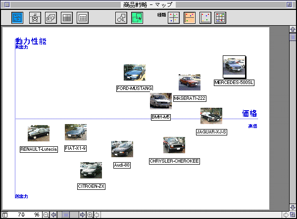Select the Audi-80 label
Image resolution: width=297 pixels, height=219 pixels.
point(122,165)
